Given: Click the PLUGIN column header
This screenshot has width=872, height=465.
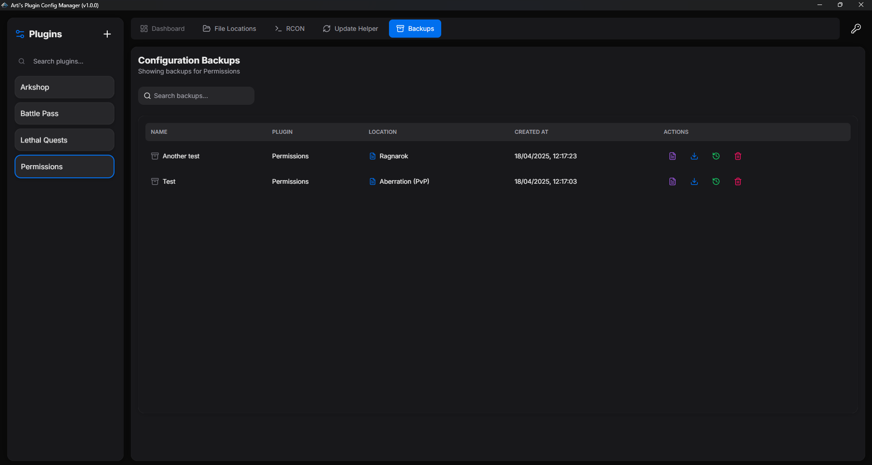Looking at the screenshot, I should (x=282, y=132).
